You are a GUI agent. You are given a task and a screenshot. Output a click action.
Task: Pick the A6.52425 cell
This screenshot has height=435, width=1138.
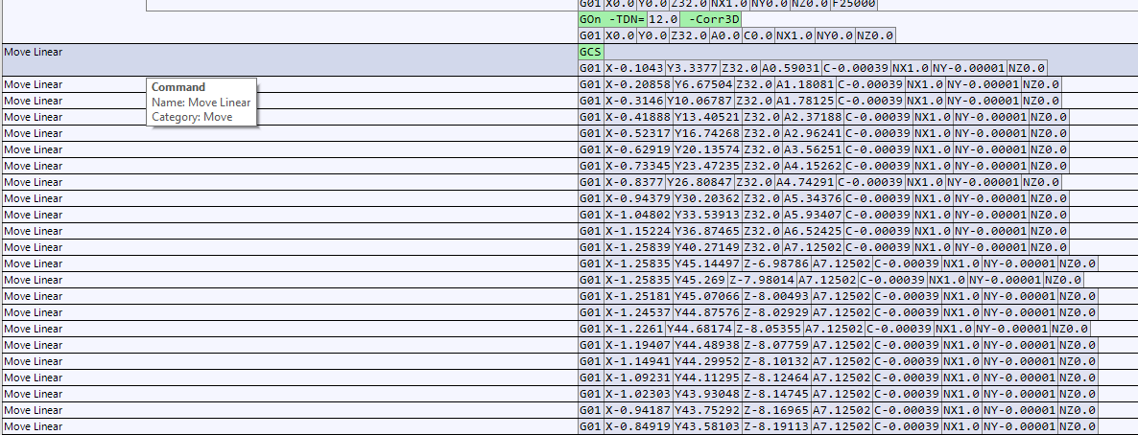(x=812, y=231)
